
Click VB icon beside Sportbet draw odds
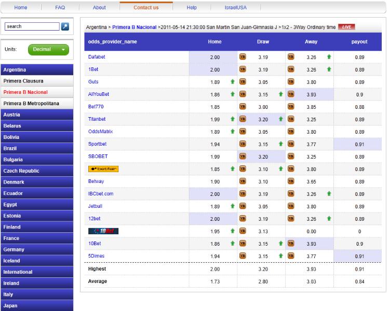pyautogui.click(x=243, y=144)
